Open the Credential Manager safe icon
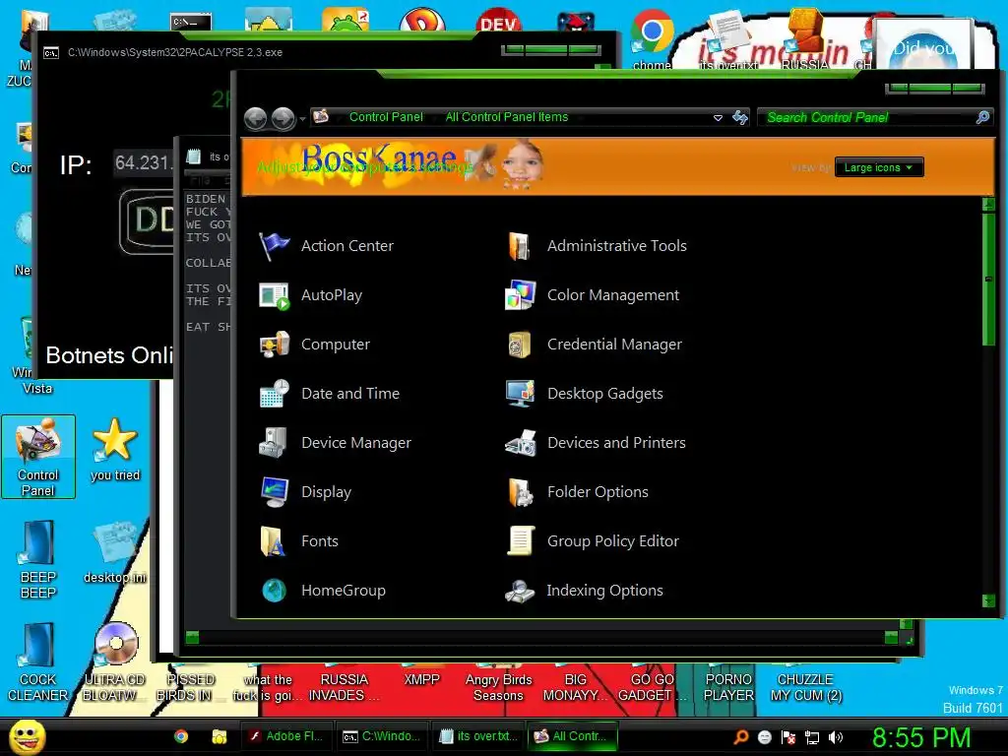 [x=520, y=345]
